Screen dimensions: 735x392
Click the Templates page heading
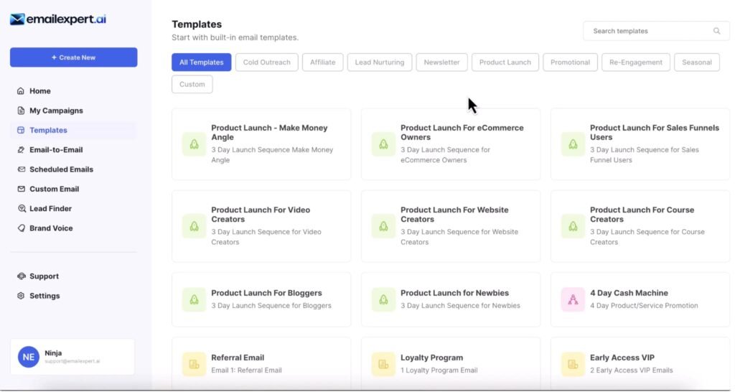197,24
